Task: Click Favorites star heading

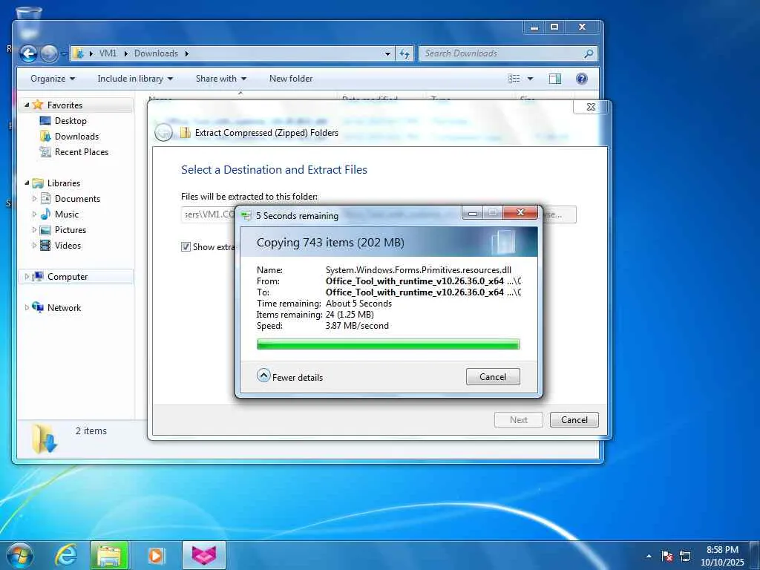Action: 65,105
